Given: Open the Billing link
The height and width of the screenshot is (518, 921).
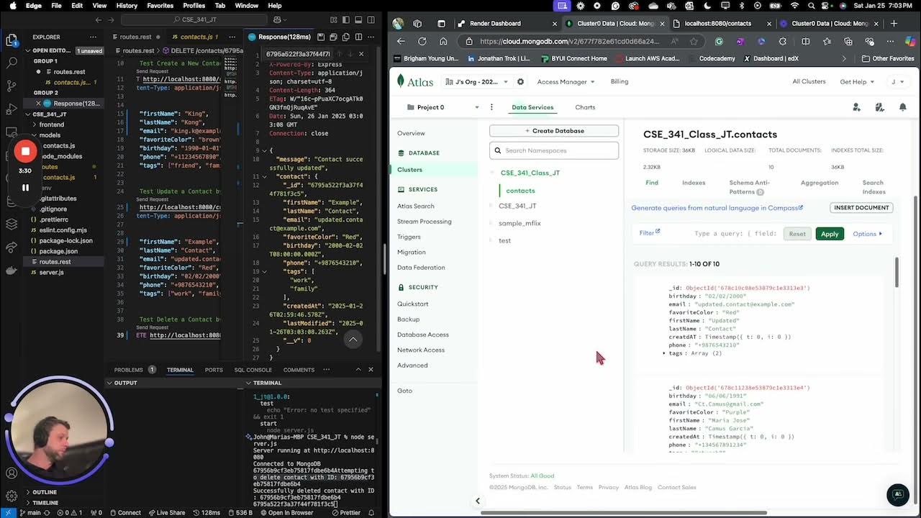Looking at the screenshot, I should tap(620, 81).
